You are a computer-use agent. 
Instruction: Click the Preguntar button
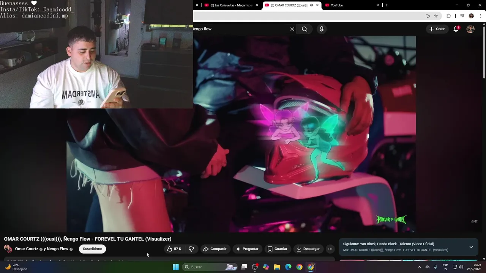247,249
